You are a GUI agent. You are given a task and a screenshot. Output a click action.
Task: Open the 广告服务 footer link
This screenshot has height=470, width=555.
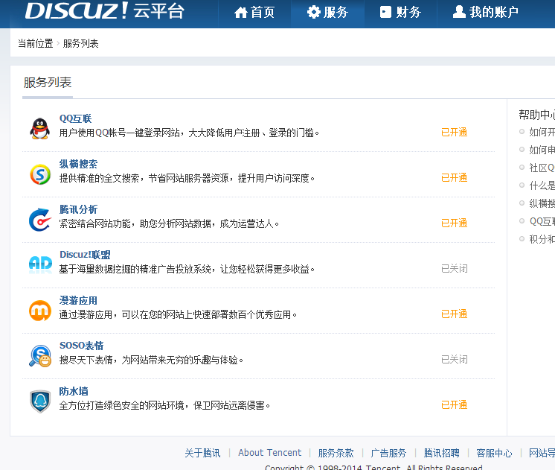pyautogui.click(x=388, y=453)
